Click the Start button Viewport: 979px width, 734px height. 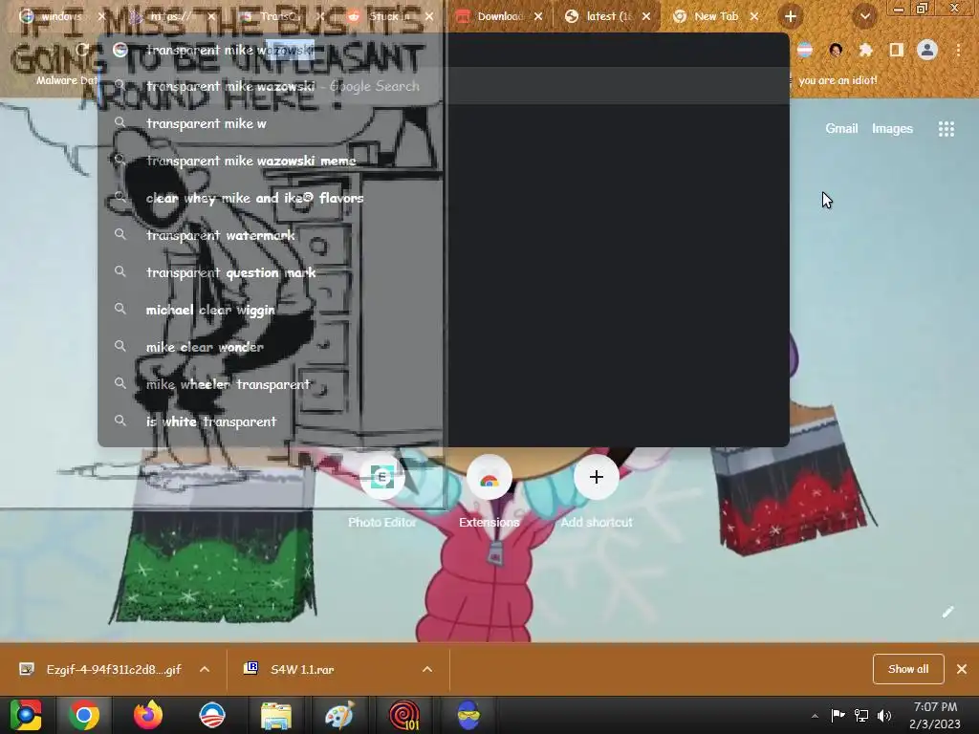tap(26, 715)
